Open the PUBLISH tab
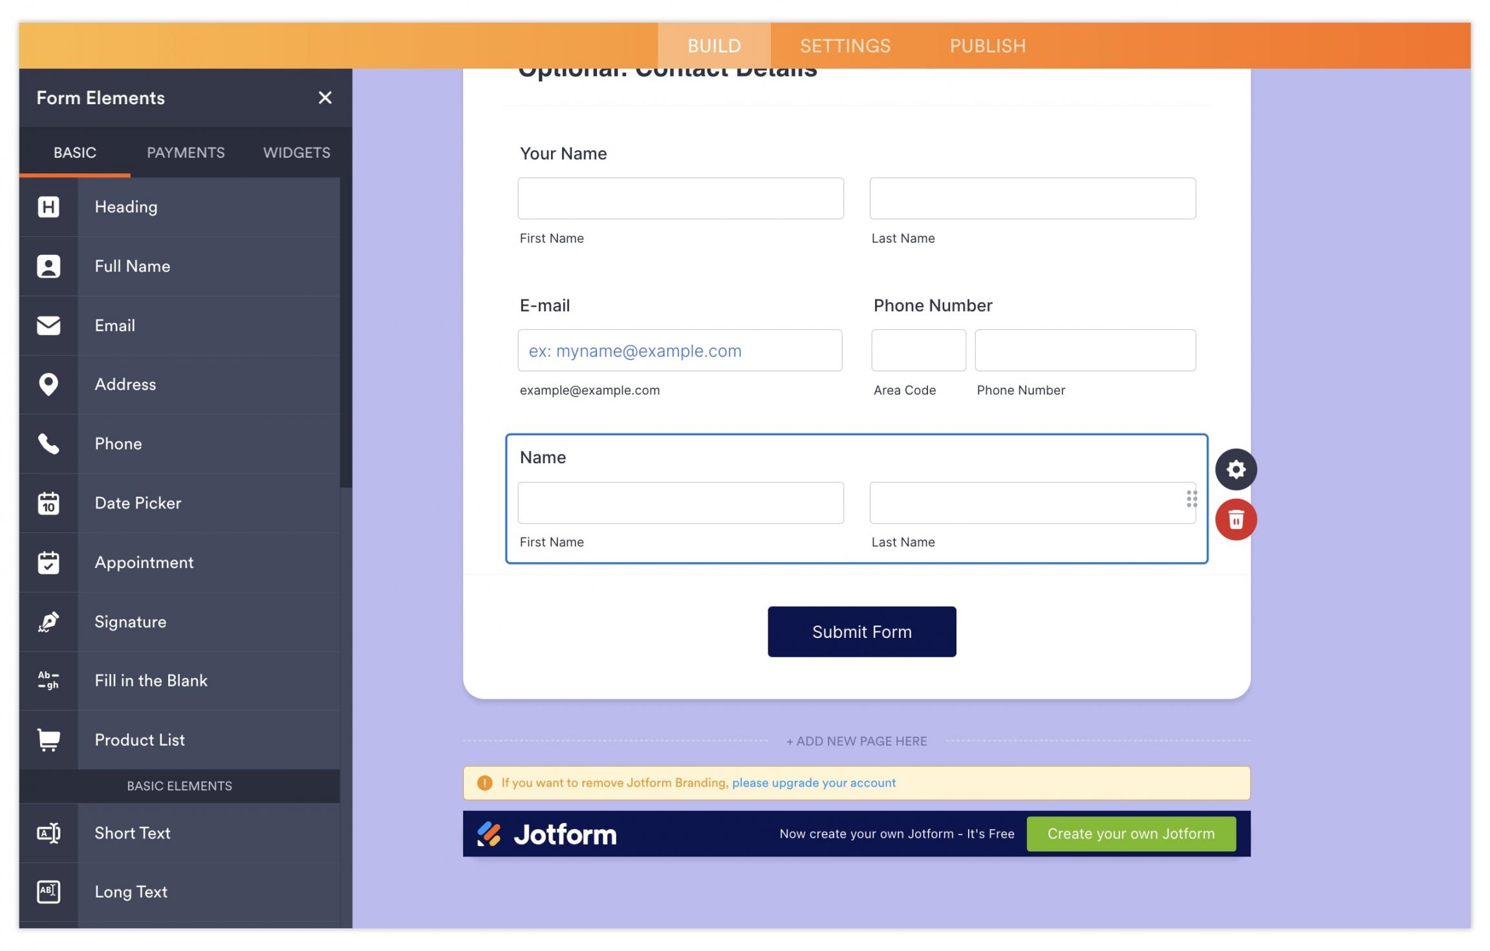Viewport: 1490px width, 951px height. pyautogui.click(x=988, y=46)
